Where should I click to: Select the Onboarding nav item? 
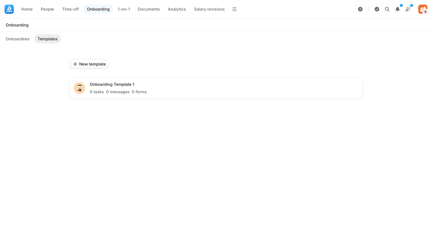coord(98,9)
